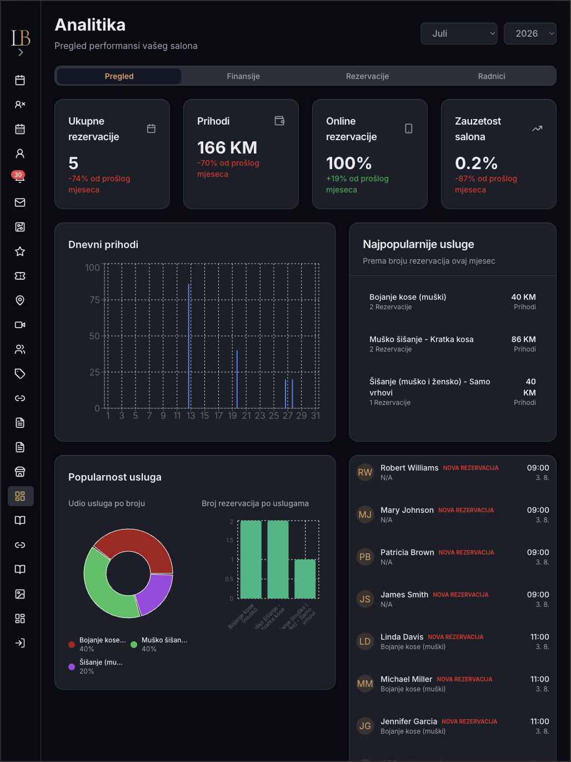Open the user-with-x (no-show clients) icon

pyautogui.click(x=20, y=105)
